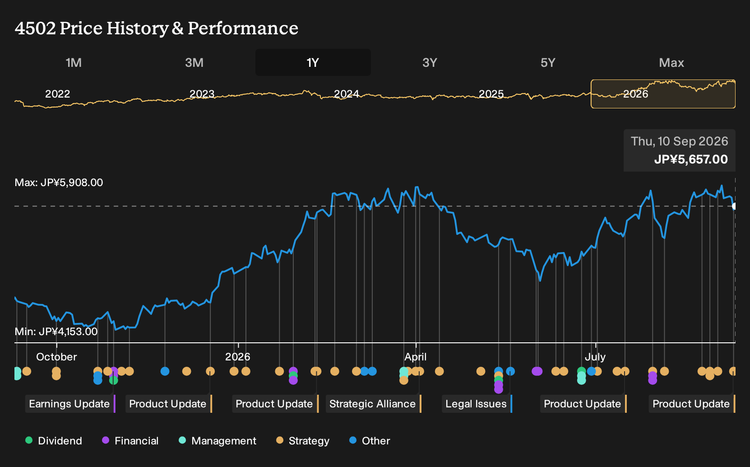
Task: Click the highlighted 2026 range selector box
Action: tap(663, 94)
